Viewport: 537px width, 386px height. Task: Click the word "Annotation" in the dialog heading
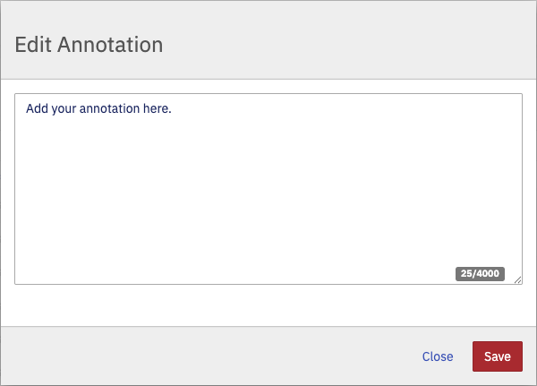(x=110, y=45)
